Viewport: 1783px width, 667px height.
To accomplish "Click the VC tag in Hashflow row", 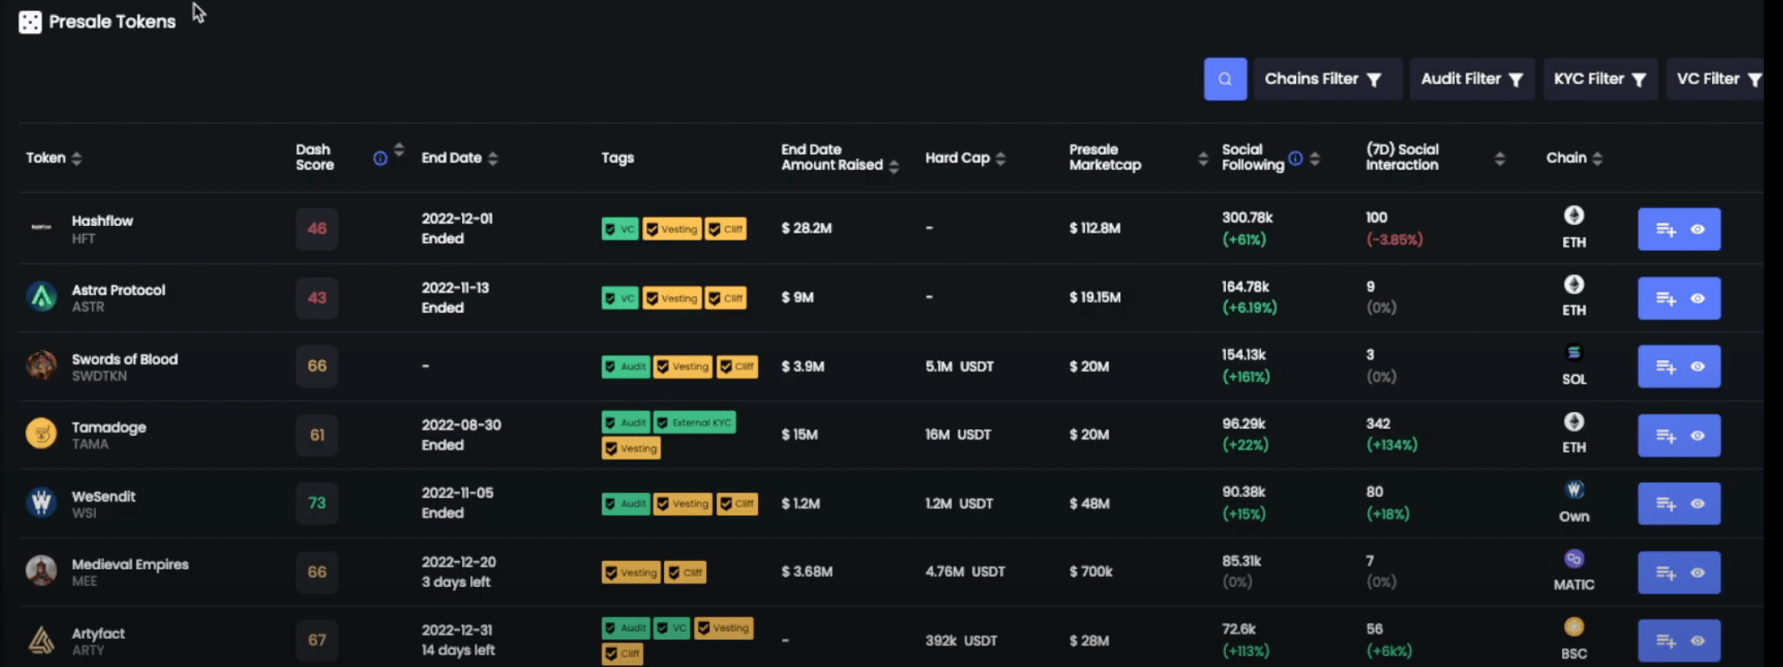I will point(620,229).
